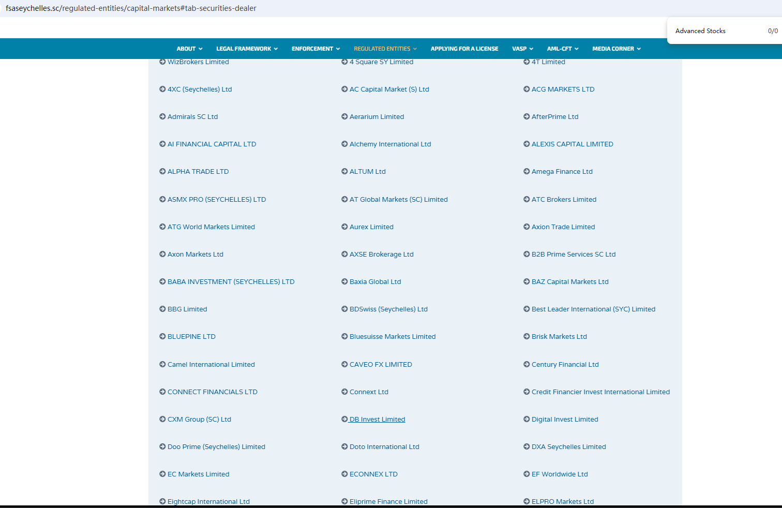
Task: Click arrow icon beside Axion Trade Limited
Action: pos(527,227)
